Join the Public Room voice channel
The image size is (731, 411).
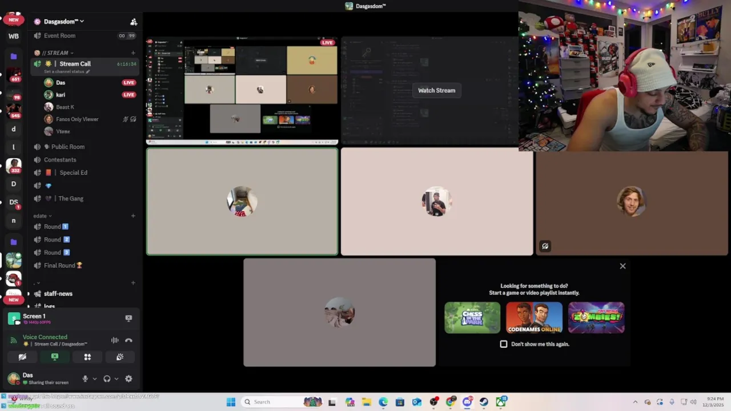[86, 147]
